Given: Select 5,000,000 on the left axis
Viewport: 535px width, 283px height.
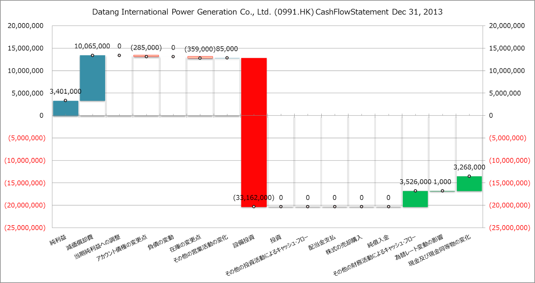Looking at the screenshot, I should (28, 93).
